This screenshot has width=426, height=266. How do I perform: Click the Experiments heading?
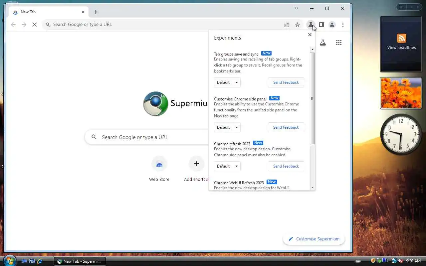pyautogui.click(x=227, y=38)
